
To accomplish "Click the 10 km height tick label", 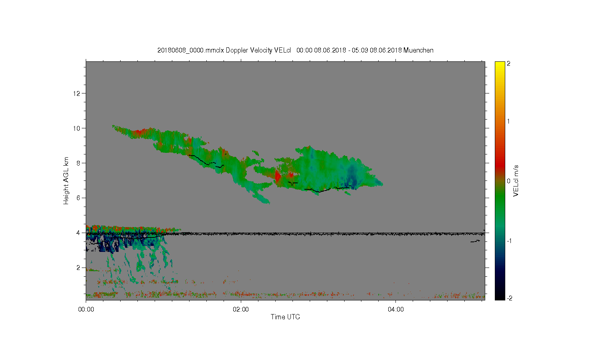I will click(77, 128).
